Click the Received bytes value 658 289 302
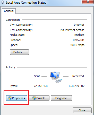The image size is (94, 115). click(76, 86)
